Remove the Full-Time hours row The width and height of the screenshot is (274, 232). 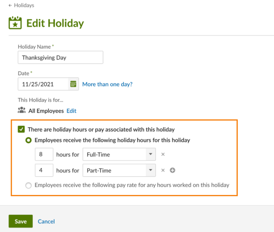163,154
